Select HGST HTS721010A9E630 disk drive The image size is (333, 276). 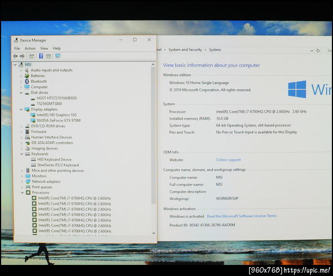[57, 98]
